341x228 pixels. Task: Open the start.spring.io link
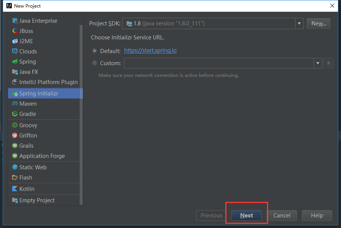click(x=150, y=51)
